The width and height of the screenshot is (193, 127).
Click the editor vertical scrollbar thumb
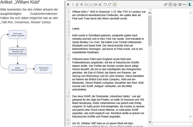pos(150,31)
